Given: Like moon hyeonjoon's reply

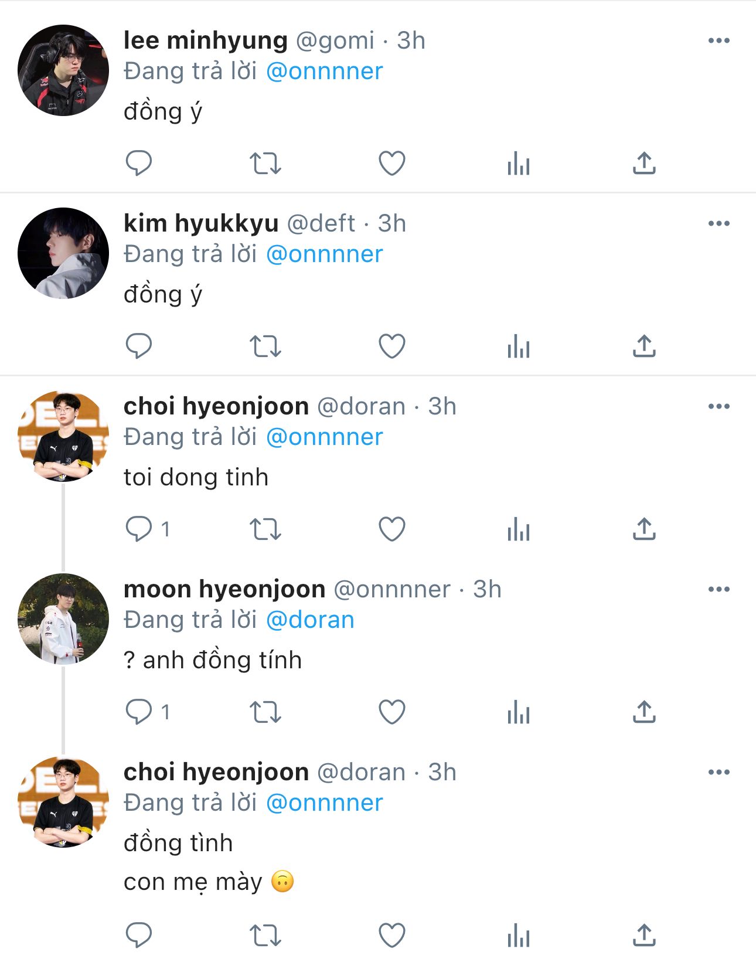Looking at the screenshot, I should pos(392,712).
